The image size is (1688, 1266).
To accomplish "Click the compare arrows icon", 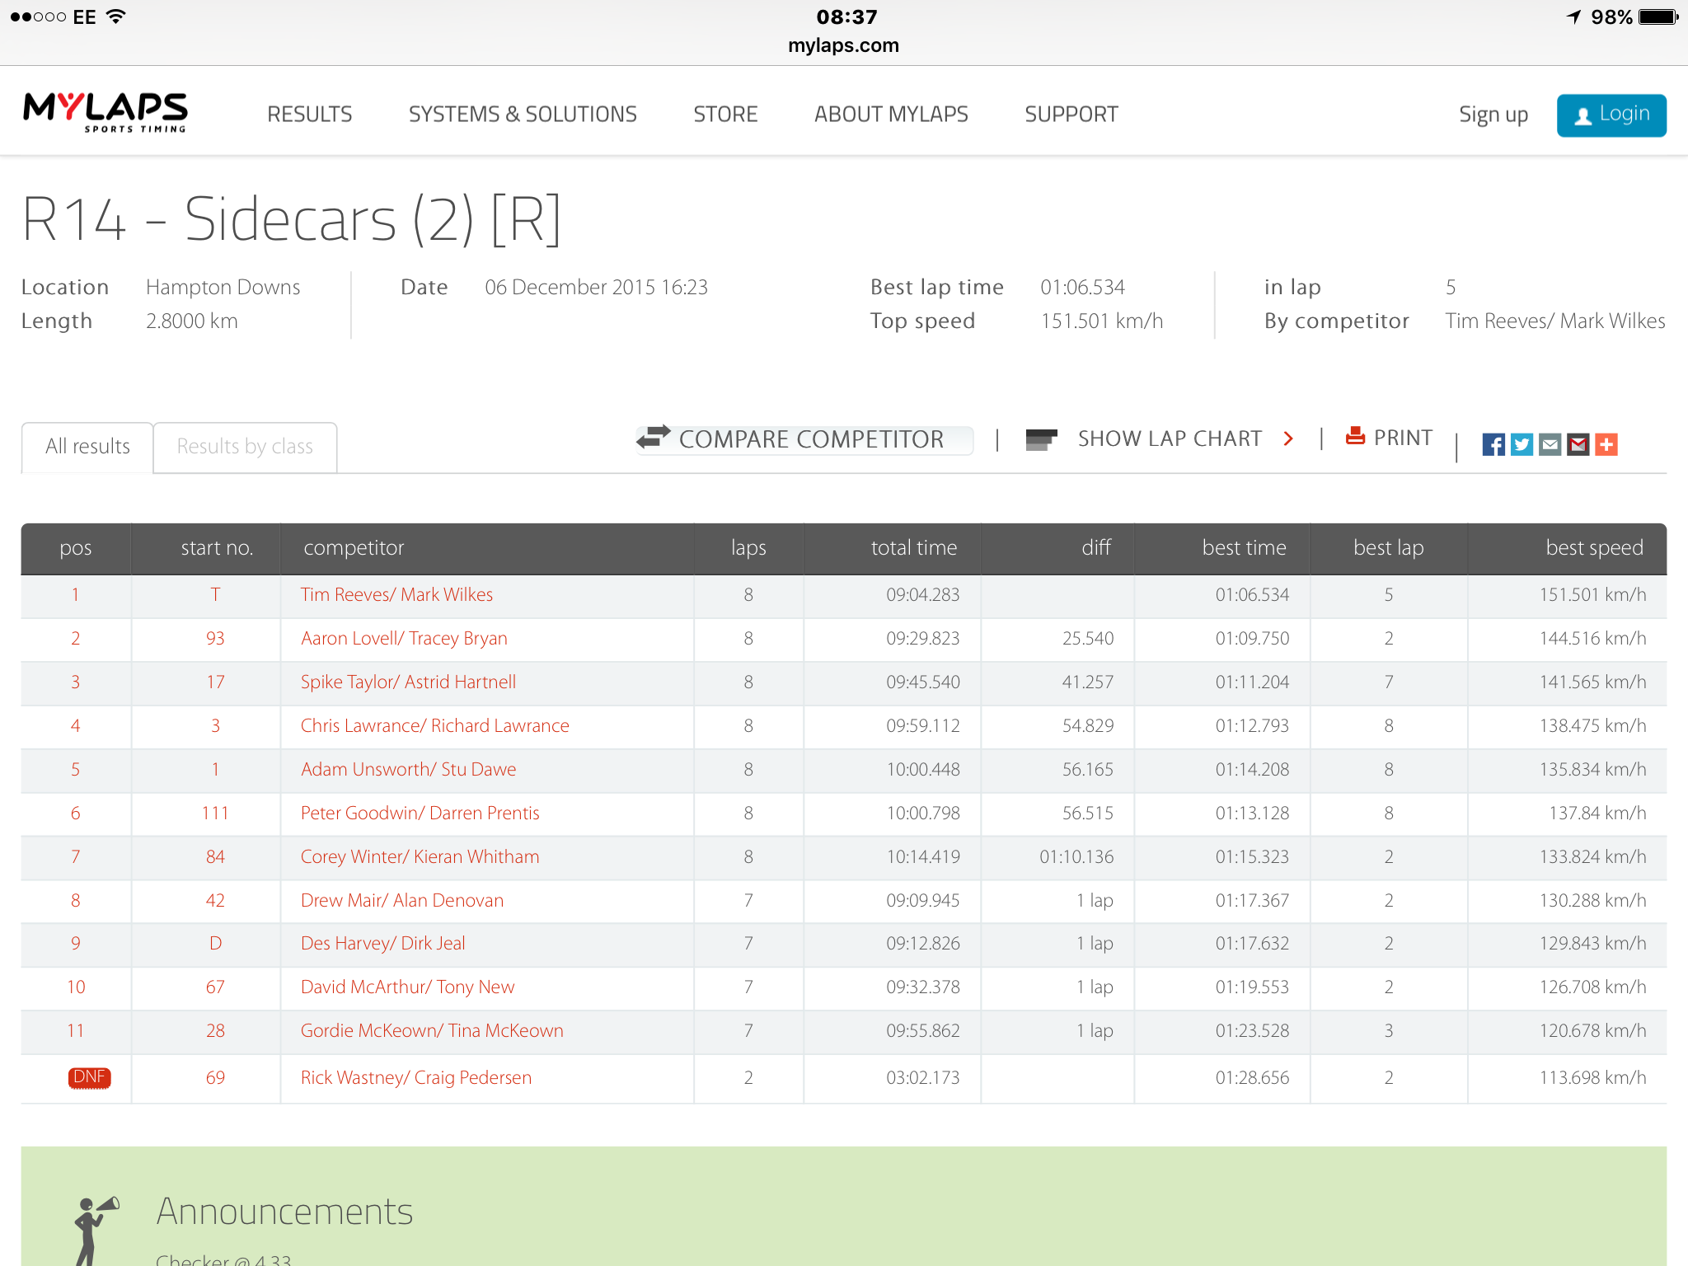I will tap(654, 437).
